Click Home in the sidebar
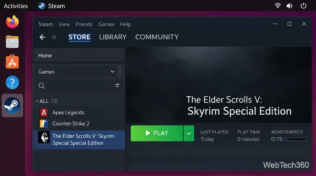316x176 pixels. point(79,55)
